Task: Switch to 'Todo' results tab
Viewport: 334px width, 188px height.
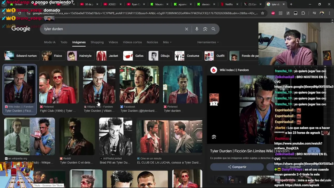Action: (64, 42)
